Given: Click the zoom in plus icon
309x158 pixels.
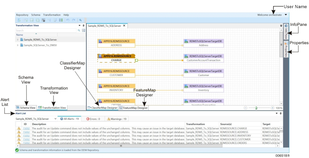Looking at the screenshot, I should [x=273, y=108].
